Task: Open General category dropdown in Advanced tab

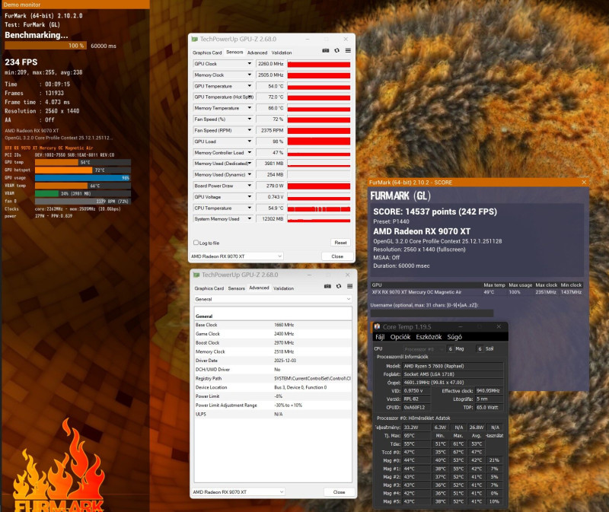Action: [273, 299]
